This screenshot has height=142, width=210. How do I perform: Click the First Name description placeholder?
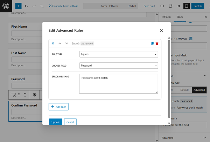(x=19, y=39)
